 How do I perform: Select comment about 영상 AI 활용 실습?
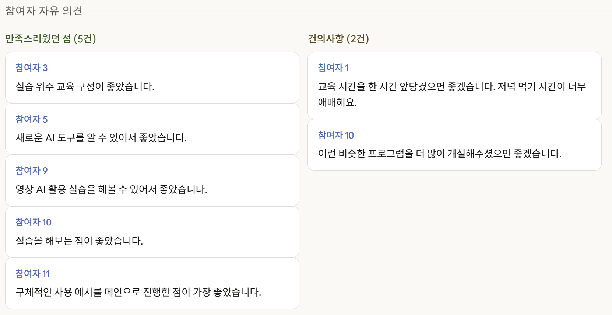click(112, 189)
